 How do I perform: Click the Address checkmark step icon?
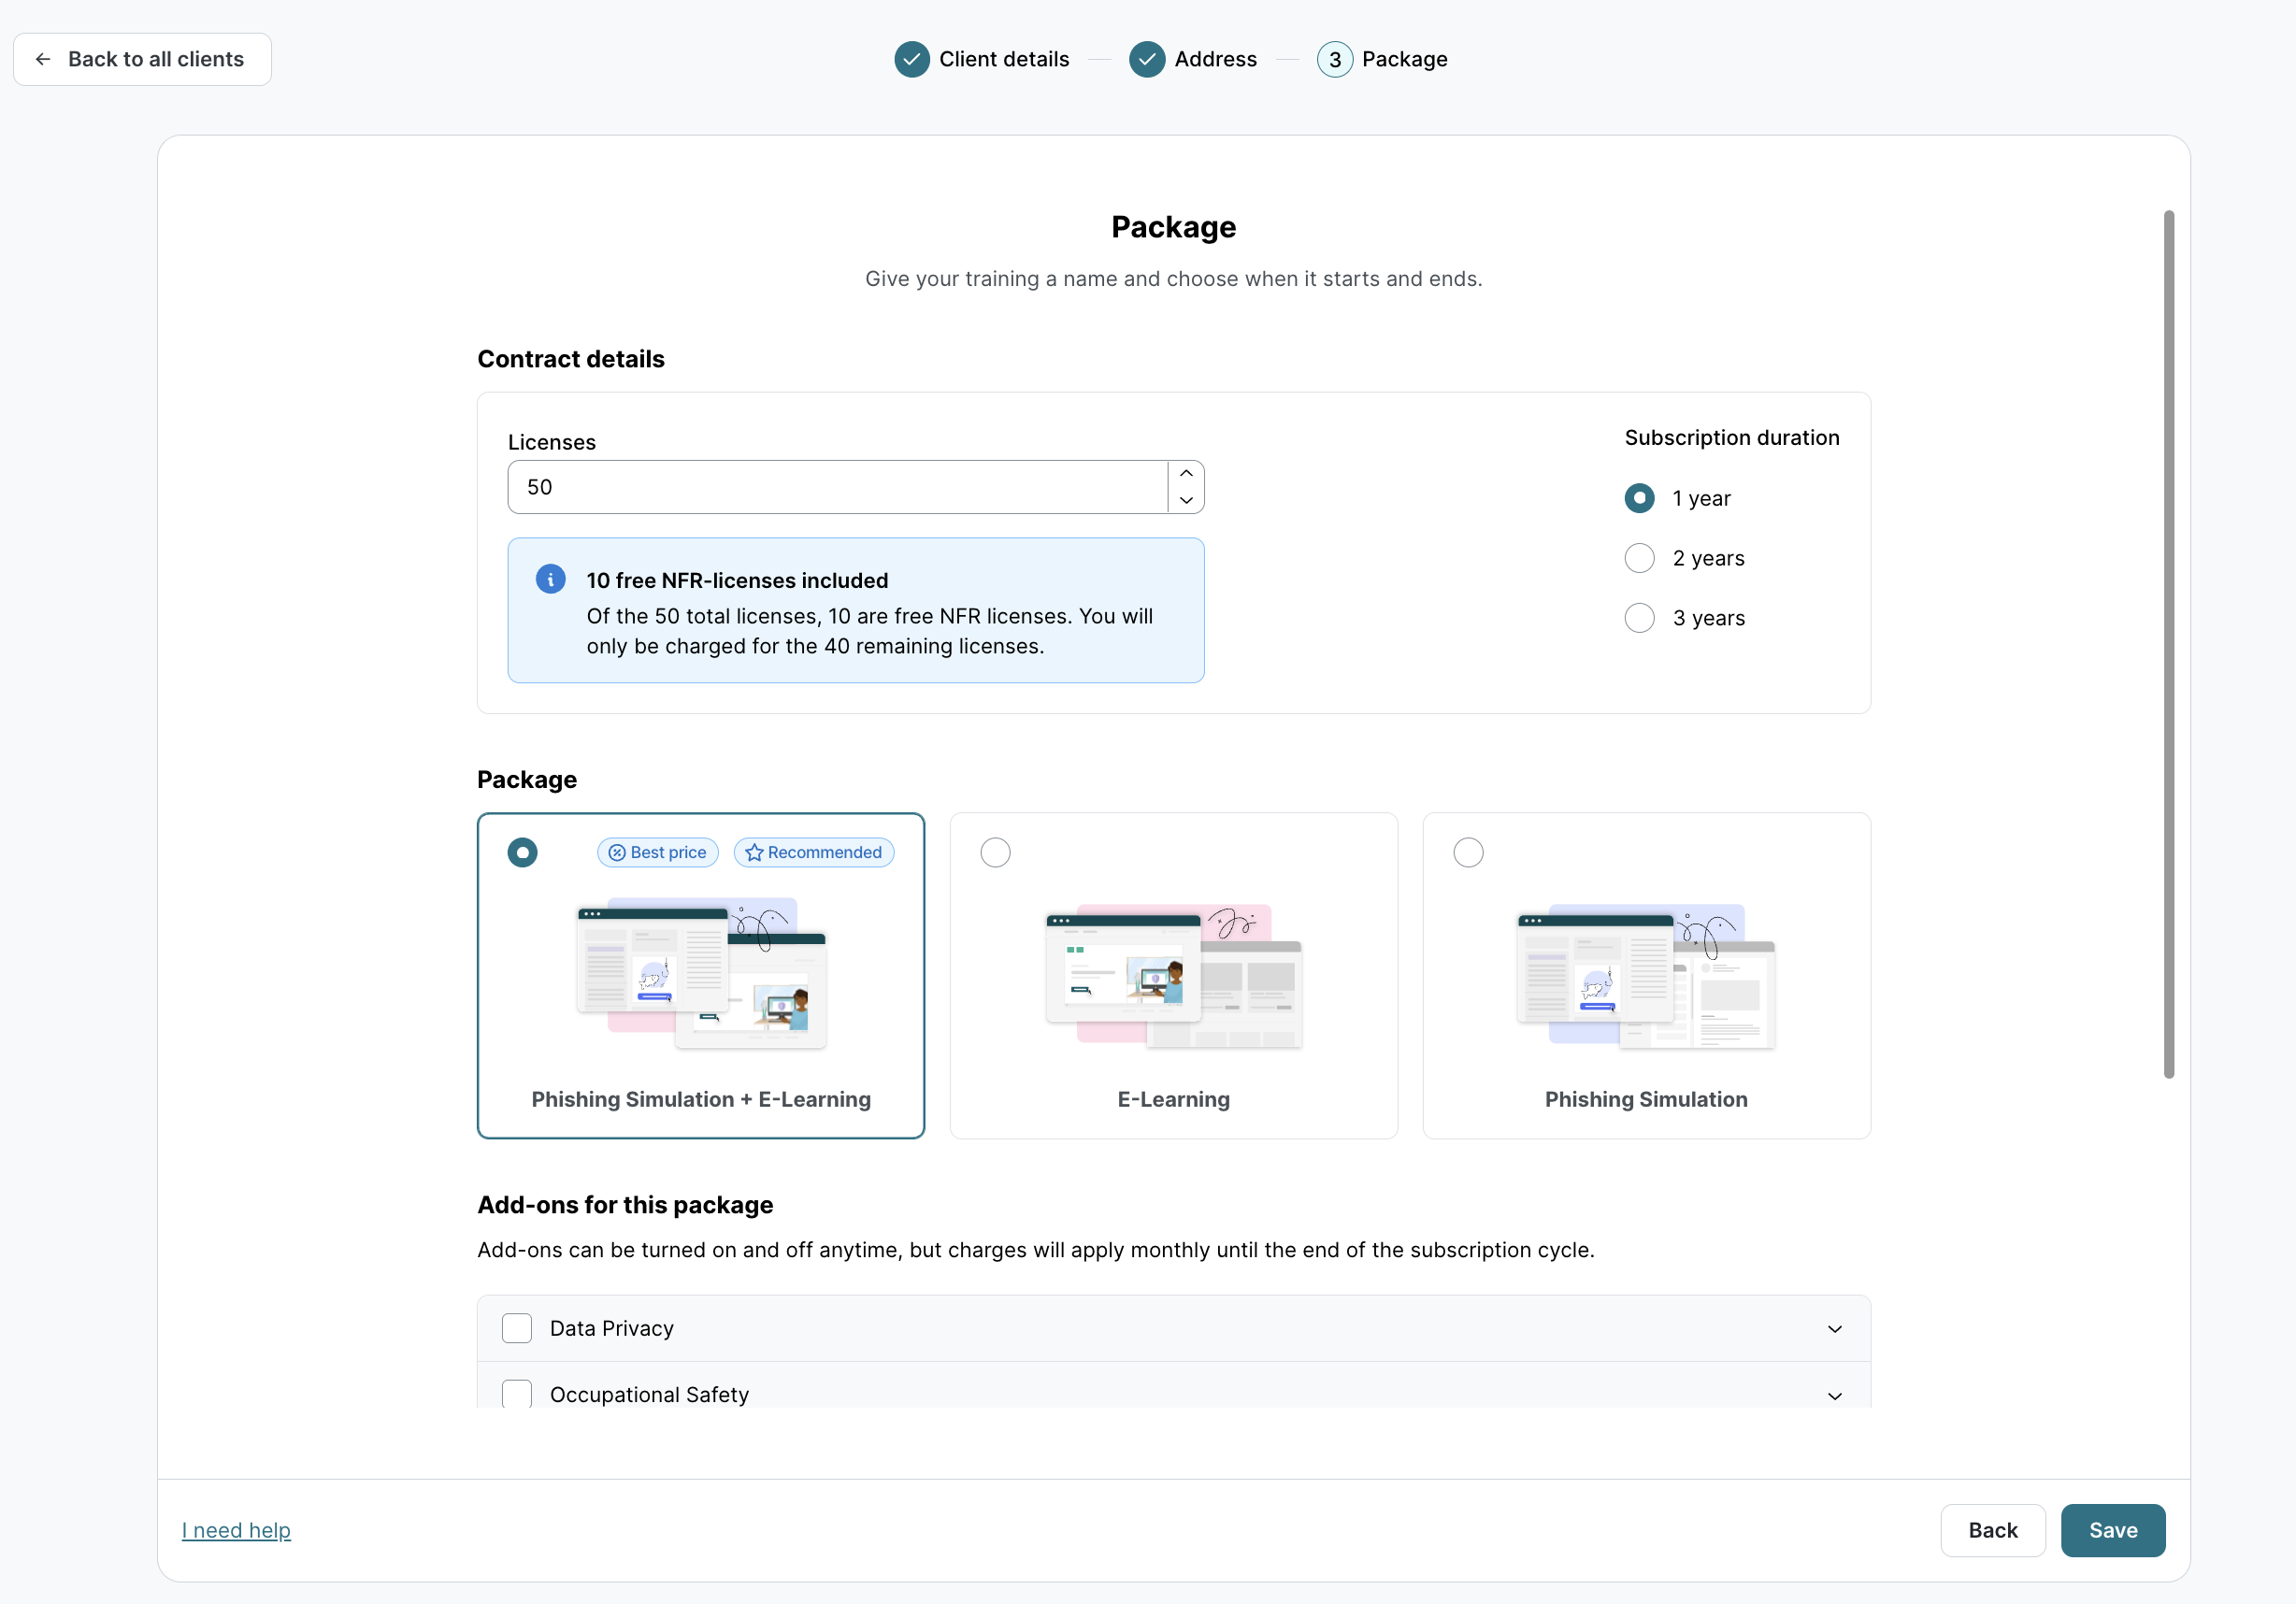(x=1146, y=59)
